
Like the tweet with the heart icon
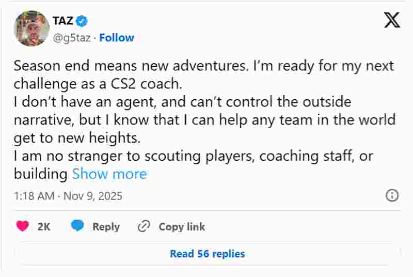pyautogui.click(x=22, y=226)
